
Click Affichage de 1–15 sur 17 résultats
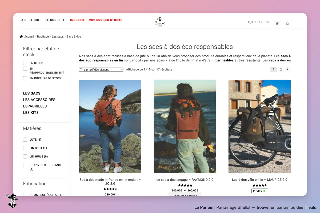click(x=149, y=69)
